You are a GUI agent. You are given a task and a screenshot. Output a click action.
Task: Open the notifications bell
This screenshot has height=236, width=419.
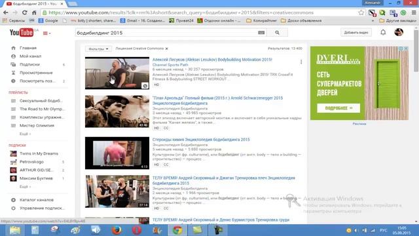point(383,32)
